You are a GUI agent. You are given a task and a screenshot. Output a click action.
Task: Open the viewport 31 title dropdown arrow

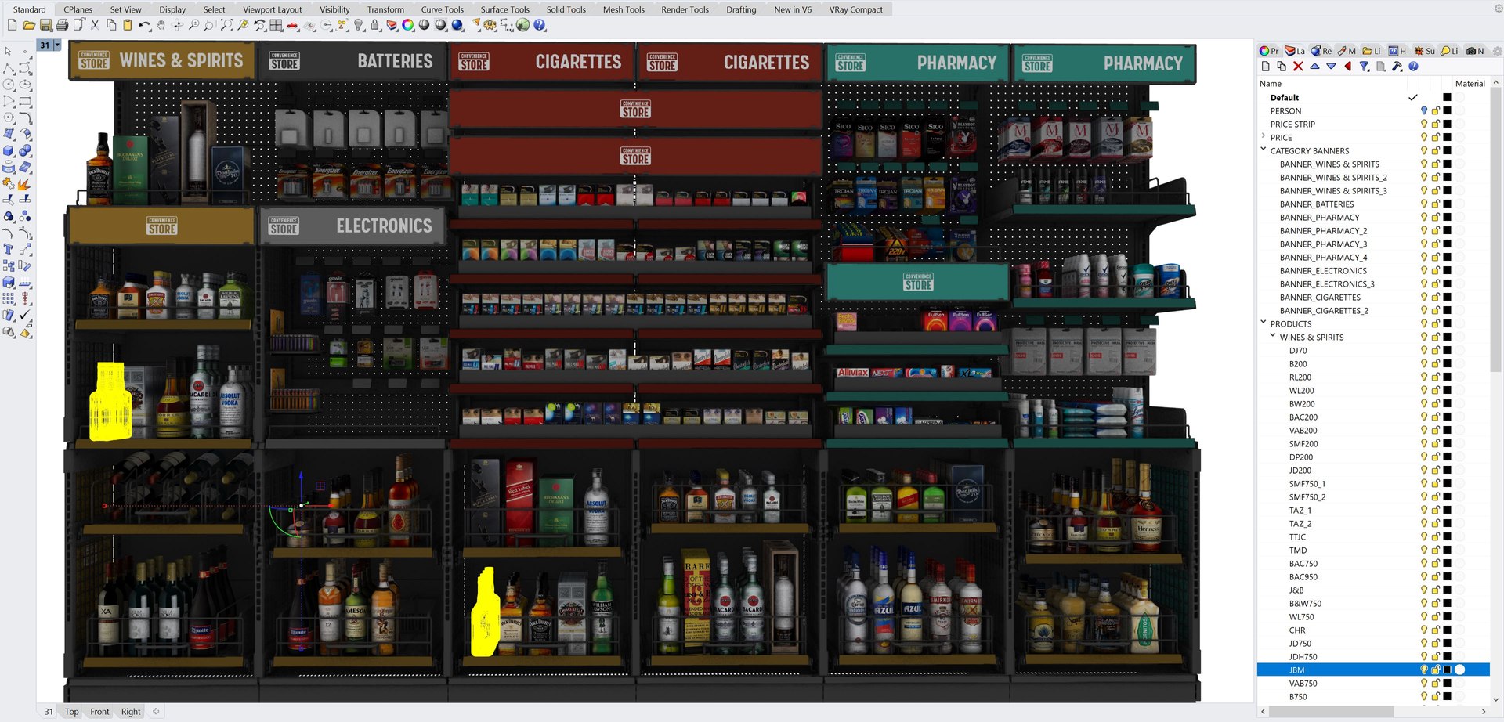57,45
